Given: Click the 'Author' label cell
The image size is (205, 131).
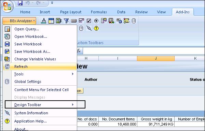Looking at the screenshot, I should click(x=91, y=79).
